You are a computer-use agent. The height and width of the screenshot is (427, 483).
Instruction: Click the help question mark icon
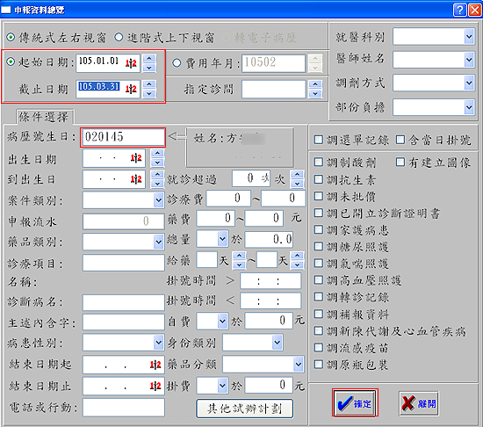(x=459, y=10)
